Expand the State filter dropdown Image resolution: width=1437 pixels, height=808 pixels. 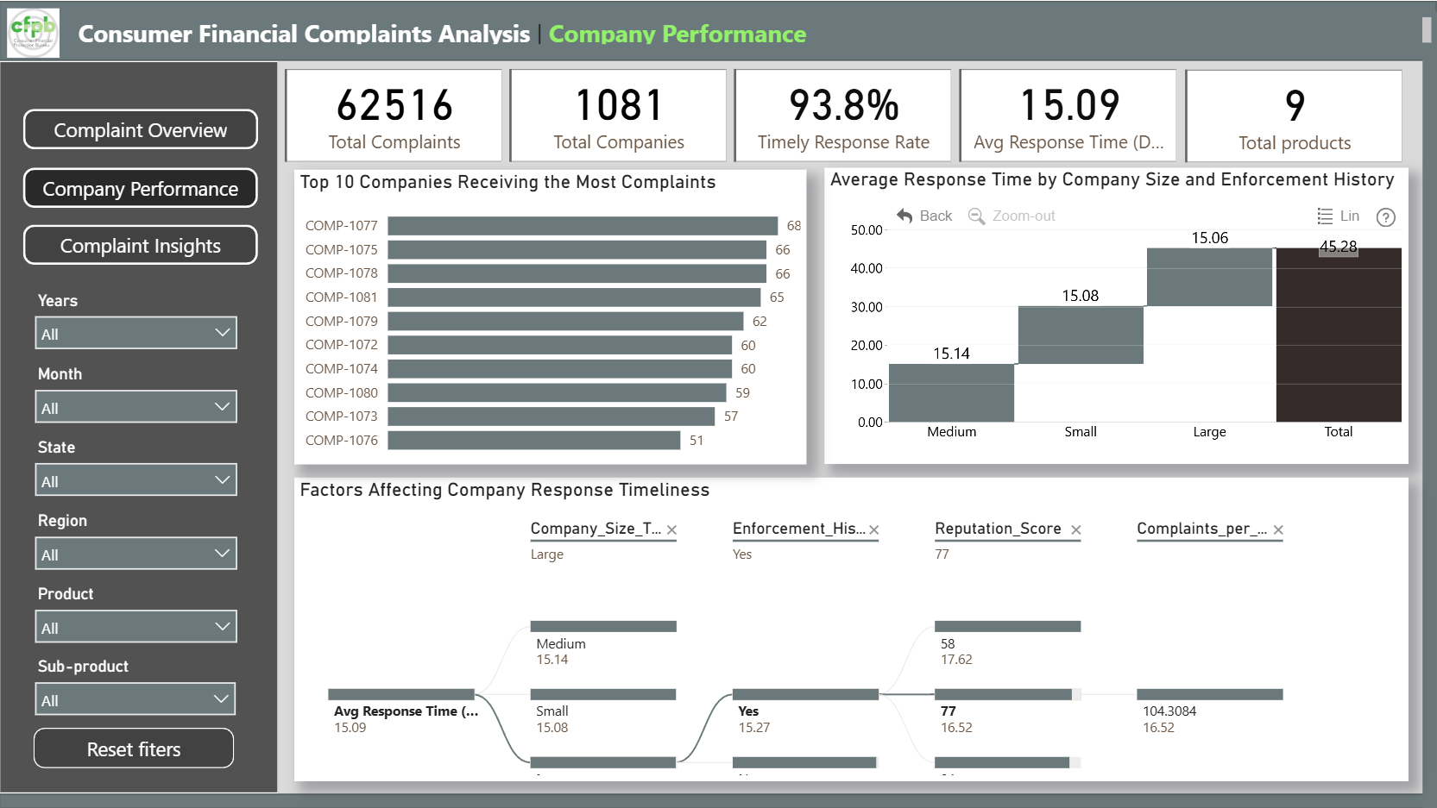coord(136,480)
